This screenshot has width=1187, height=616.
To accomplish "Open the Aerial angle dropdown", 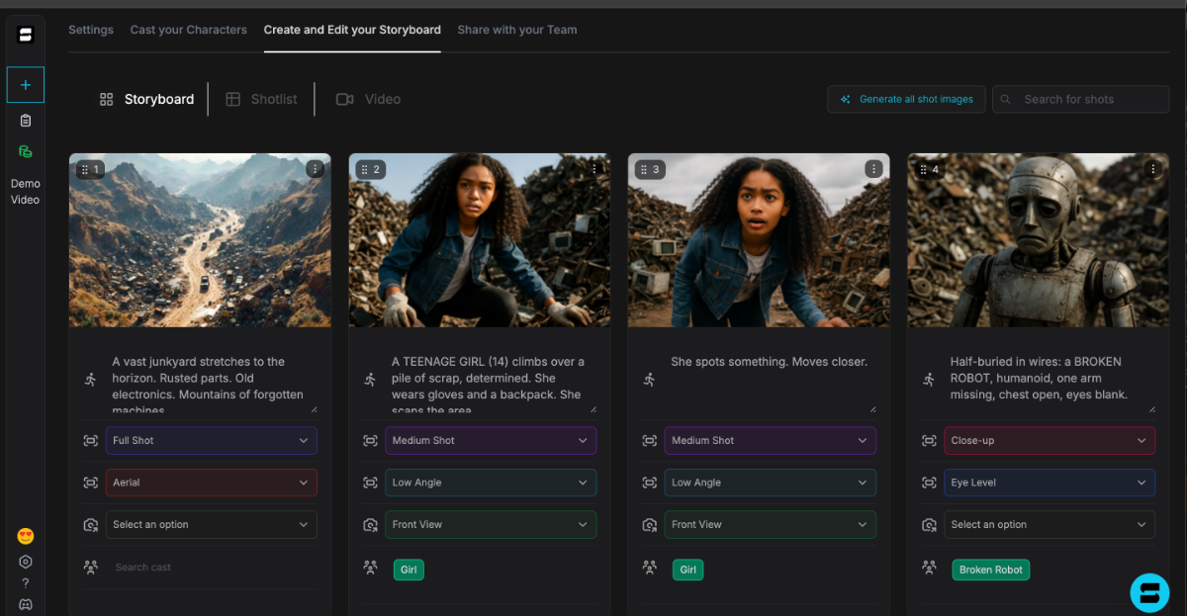I will tap(211, 483).
